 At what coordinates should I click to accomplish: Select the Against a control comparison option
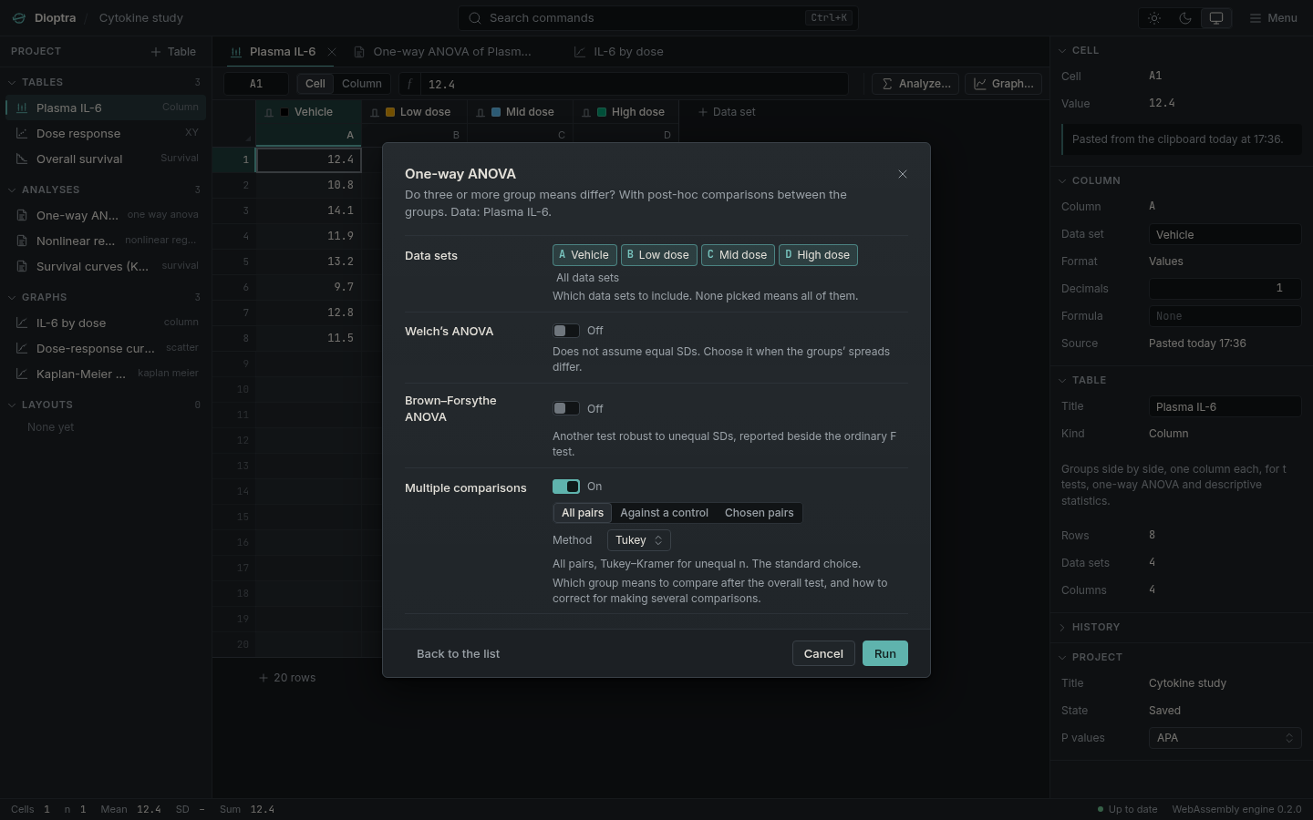[664, 513]
